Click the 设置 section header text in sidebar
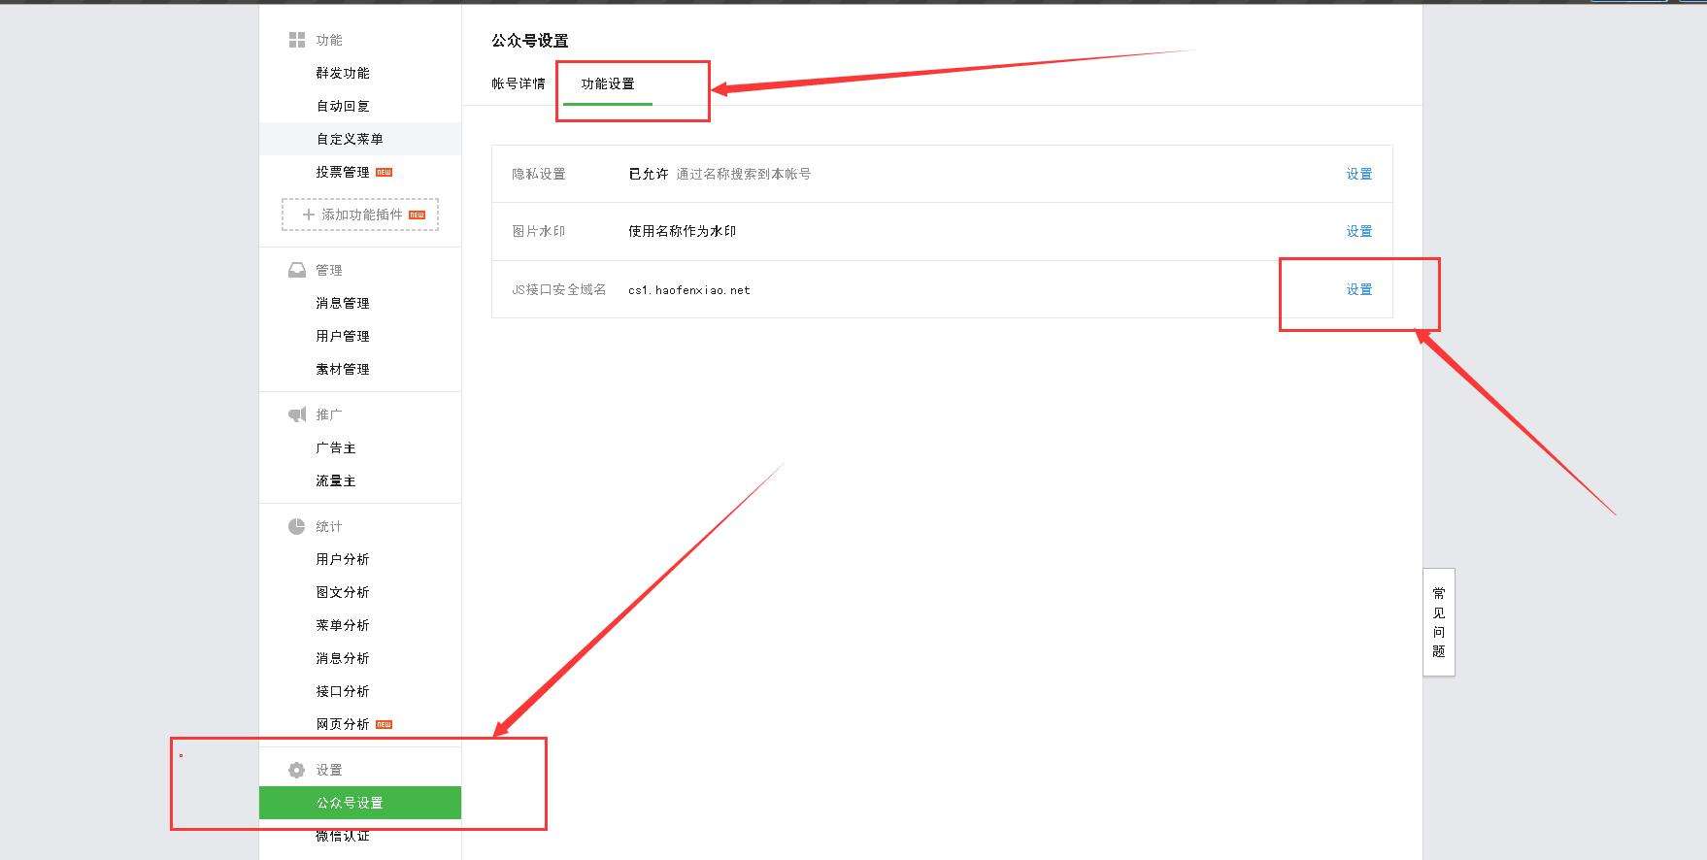Viewport: 1707px width, 860px height. click(329, 770)
